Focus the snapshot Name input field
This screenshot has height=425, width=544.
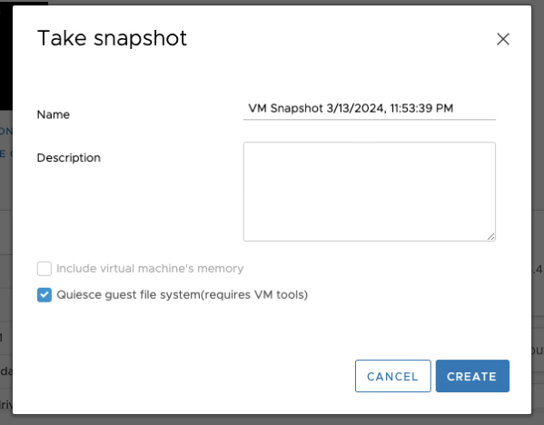click(370, 109)
